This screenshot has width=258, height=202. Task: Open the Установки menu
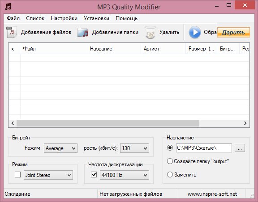[96, 18]
